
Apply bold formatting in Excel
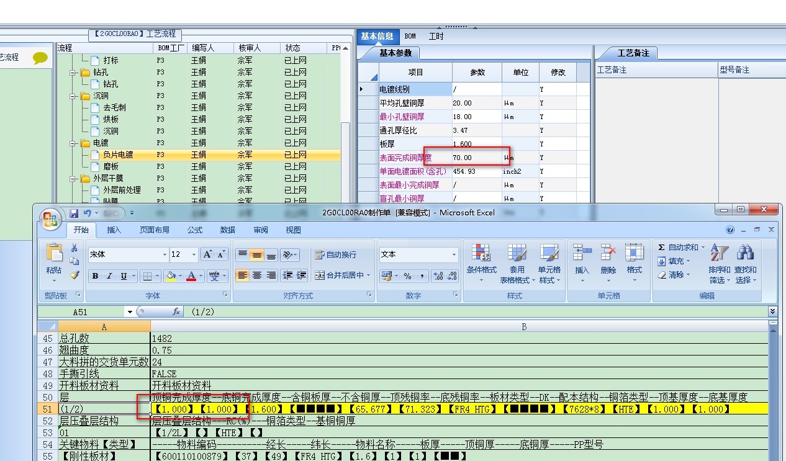point(96,276)
